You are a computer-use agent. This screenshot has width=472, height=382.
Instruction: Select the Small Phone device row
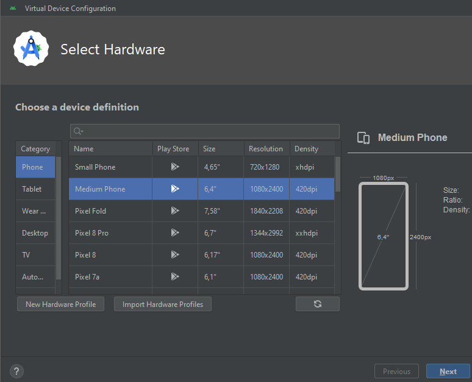(201, 167)
